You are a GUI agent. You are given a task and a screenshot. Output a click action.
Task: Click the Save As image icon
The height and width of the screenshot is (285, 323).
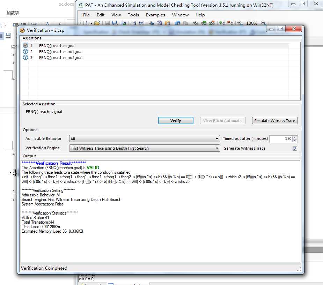pos(123,23)
